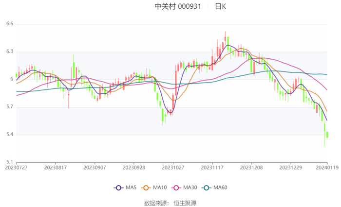The height and width of the screenshot is (207, 341).
Task: Click the 20230817 date label
Action: [x=56, y=168]
